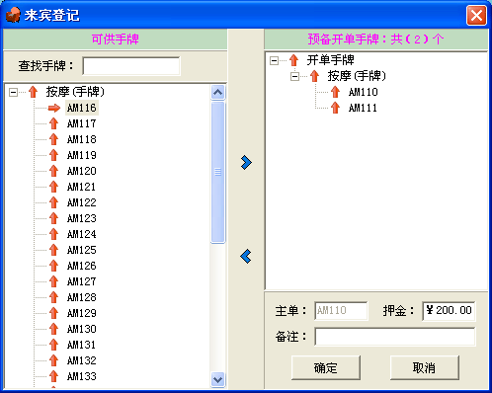Image resolution: width=492 pixels, height=393 pixels.
Task: Collapse the 开单手牌 root node
Action: (x=274, y=60)
